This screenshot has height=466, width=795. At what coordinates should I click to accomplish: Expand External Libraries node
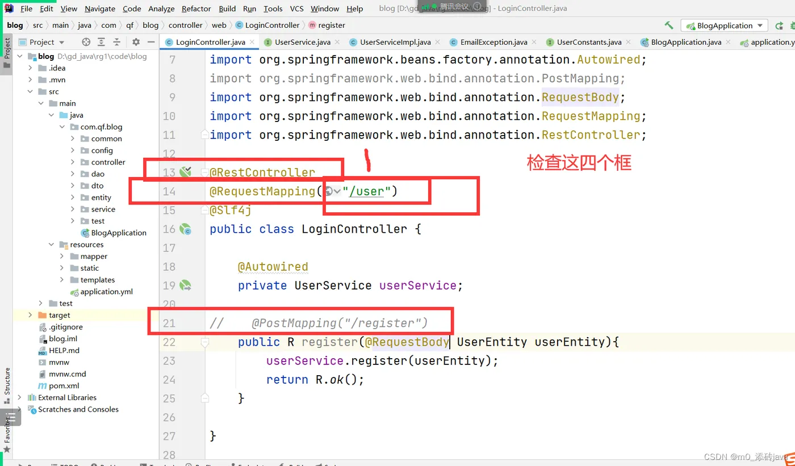coord(20,397)
